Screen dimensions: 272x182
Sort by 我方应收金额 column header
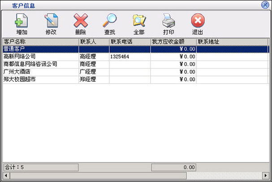[x=173, y=42]
